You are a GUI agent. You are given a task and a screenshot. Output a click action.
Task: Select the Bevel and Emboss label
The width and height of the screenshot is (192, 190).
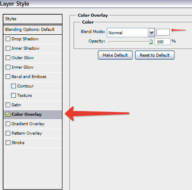pos(29,77)
